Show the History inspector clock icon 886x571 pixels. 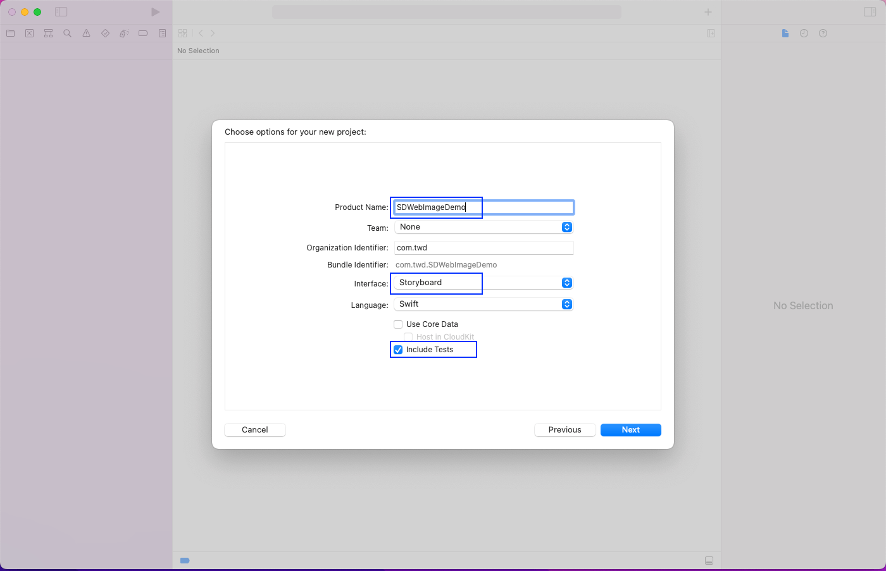point(804,34)
